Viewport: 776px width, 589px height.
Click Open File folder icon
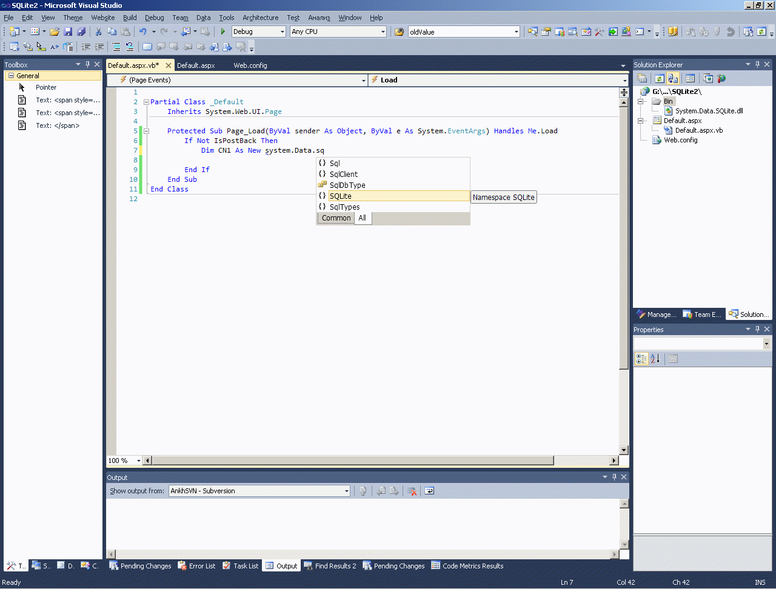[55, 32]
